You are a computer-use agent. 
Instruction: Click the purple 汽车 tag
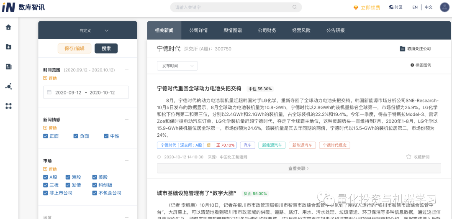pyautogui.click(x=248, y=145)
